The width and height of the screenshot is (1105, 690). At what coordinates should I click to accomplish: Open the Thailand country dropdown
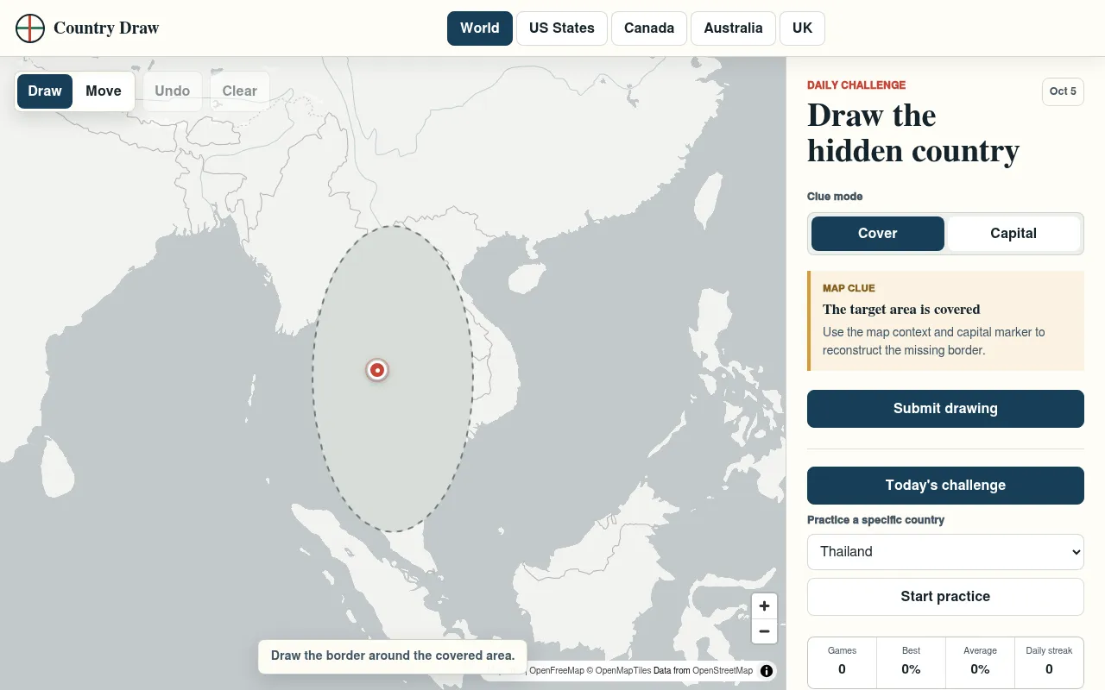[945, 552]
